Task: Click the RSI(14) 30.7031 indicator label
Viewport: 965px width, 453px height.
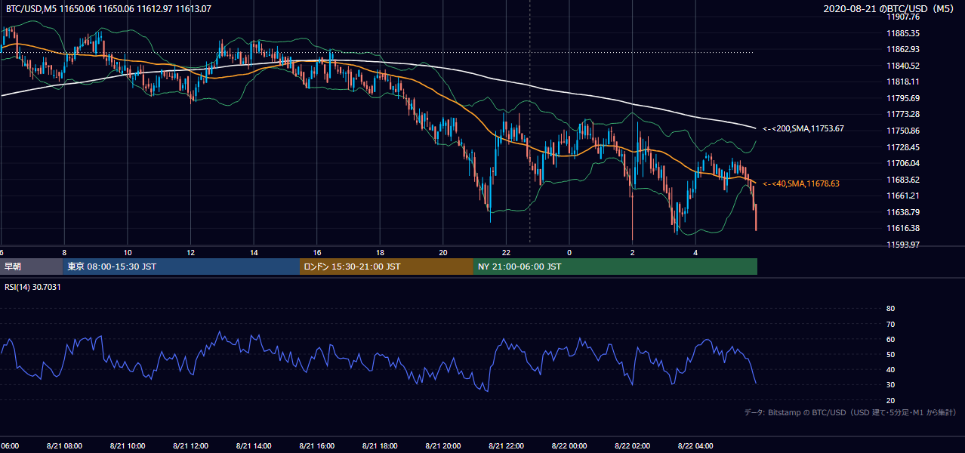Action: pyautogui.click(x=33, y=287)
